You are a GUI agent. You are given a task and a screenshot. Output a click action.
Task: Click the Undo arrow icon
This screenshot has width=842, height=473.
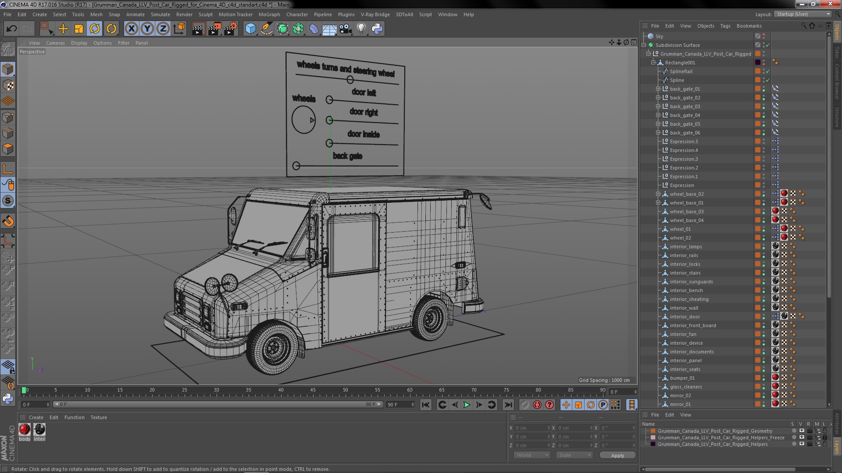pyautogui.click(x=11, y=29)
